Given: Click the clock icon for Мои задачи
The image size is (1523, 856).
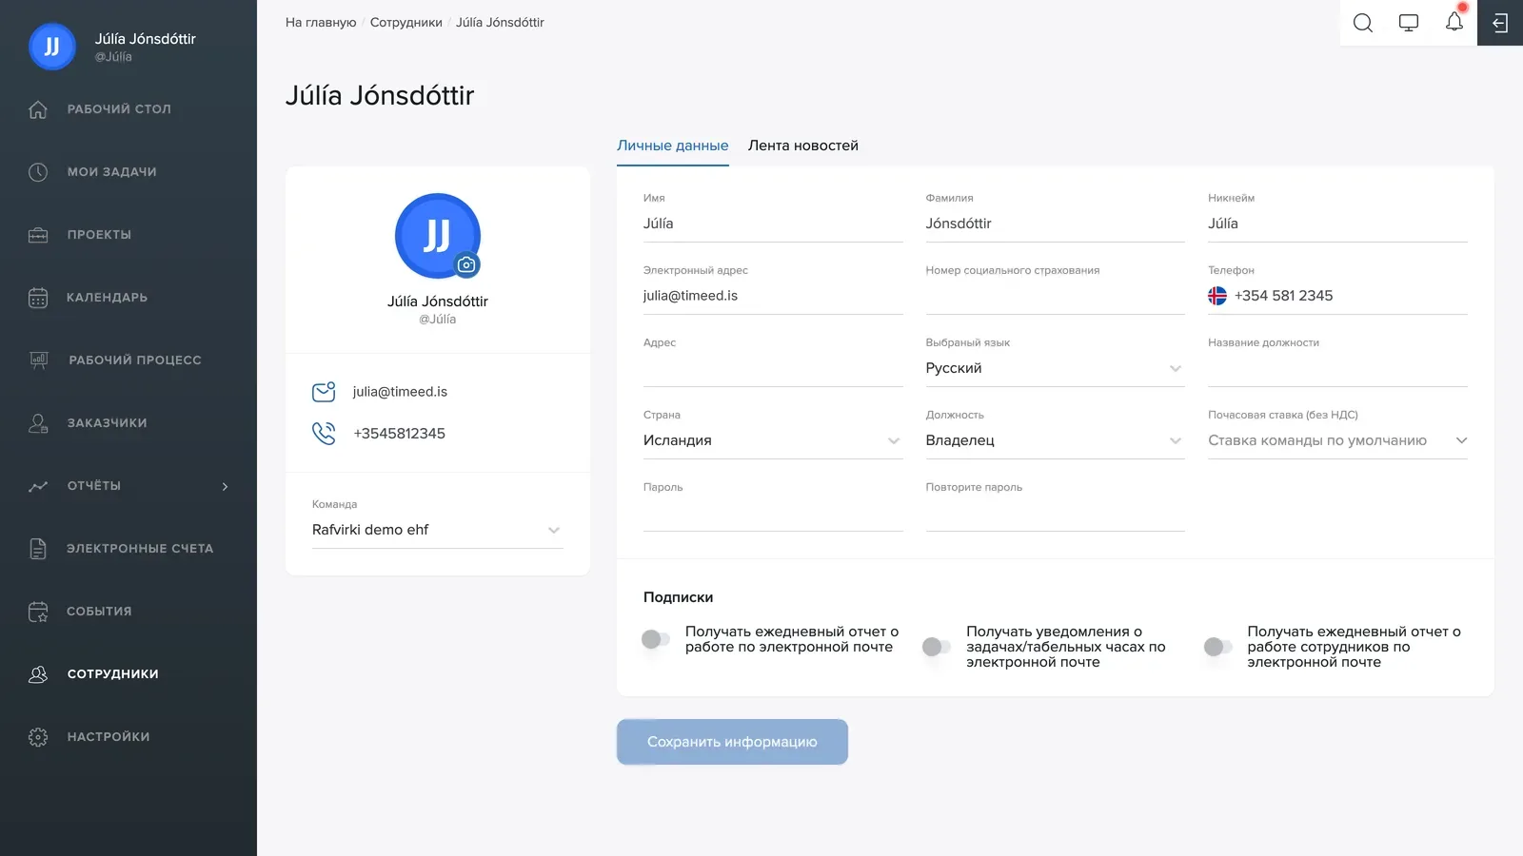Looking at the screenshot, I should (38, 172).
